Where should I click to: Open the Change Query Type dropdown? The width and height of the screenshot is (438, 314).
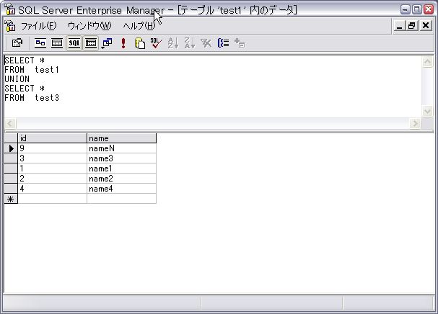[x=107, y=43]
